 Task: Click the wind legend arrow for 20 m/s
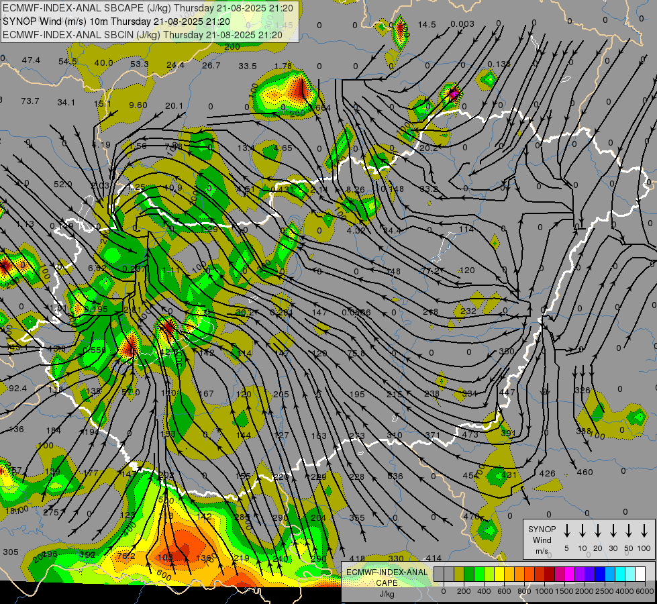point(597,531)
